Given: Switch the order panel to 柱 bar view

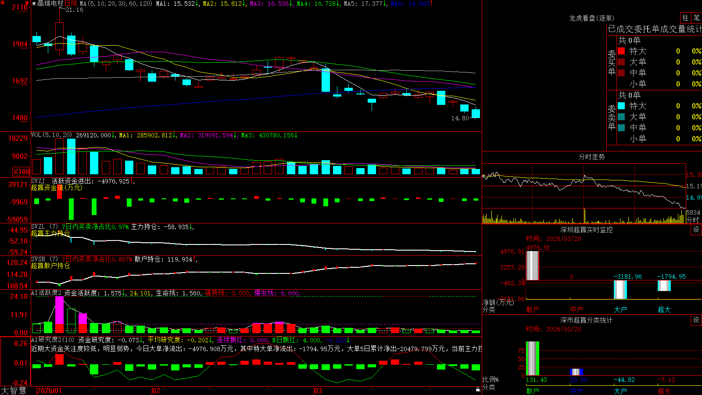Looking at the screenshot, I should point(685,18).
